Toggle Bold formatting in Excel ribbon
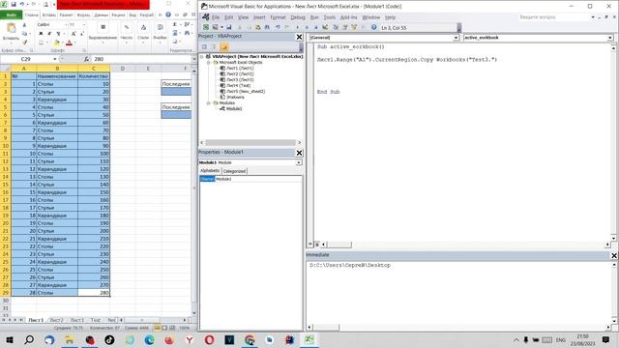The height and width of the screenshot is (348, 619). click(41, 34)
